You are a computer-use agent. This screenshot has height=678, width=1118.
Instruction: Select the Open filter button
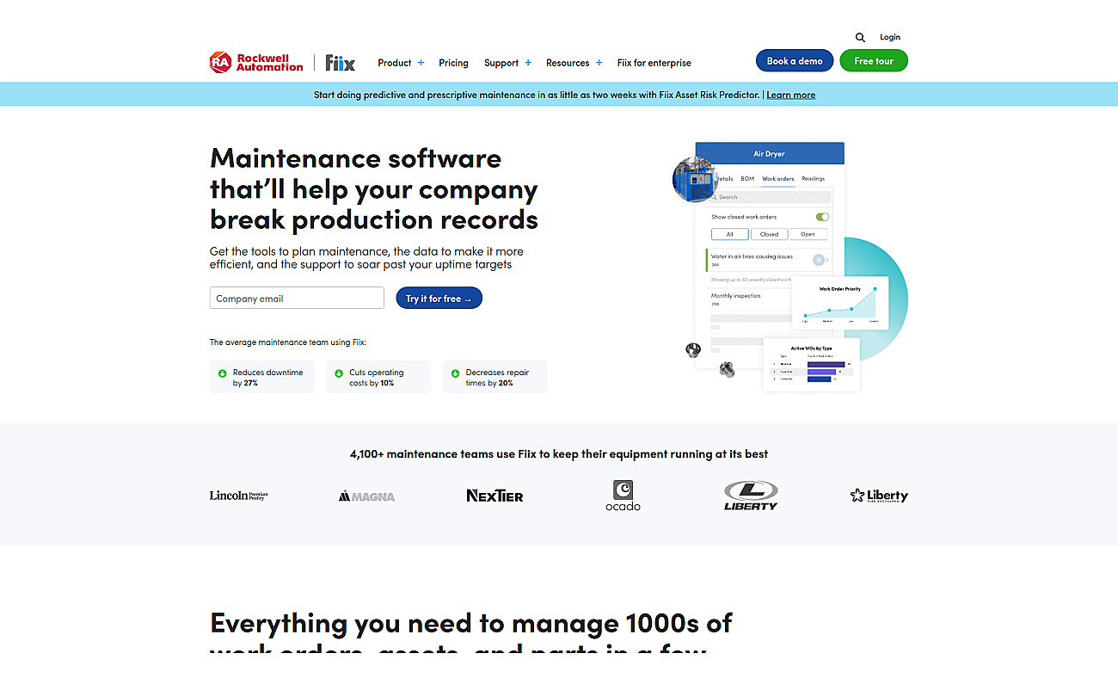pos(808,234)
